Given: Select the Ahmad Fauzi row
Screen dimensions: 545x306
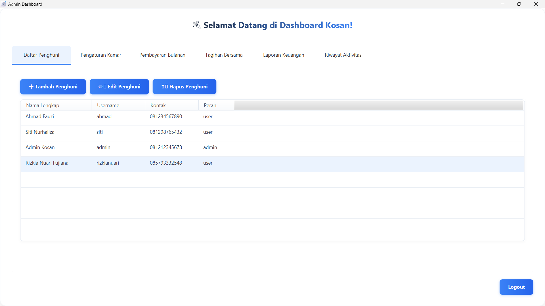Looking at the screenshot, I should coord(40,116).
